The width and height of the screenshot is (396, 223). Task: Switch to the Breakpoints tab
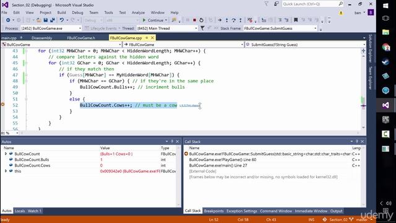coord(213,211)
